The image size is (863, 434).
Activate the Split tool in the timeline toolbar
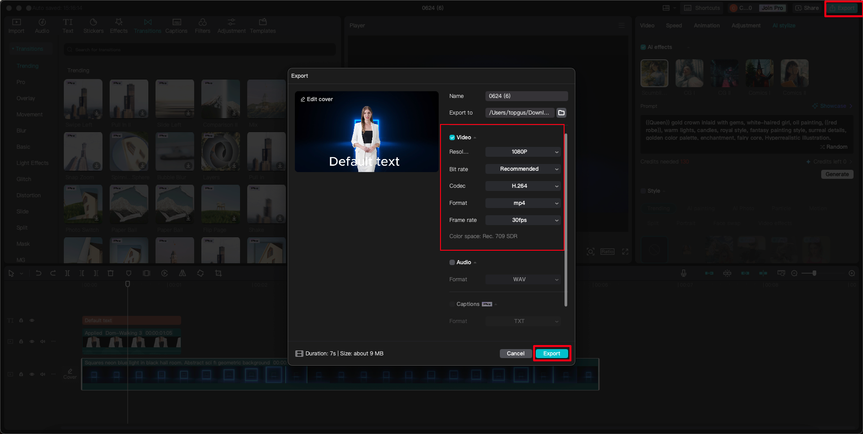67,273
